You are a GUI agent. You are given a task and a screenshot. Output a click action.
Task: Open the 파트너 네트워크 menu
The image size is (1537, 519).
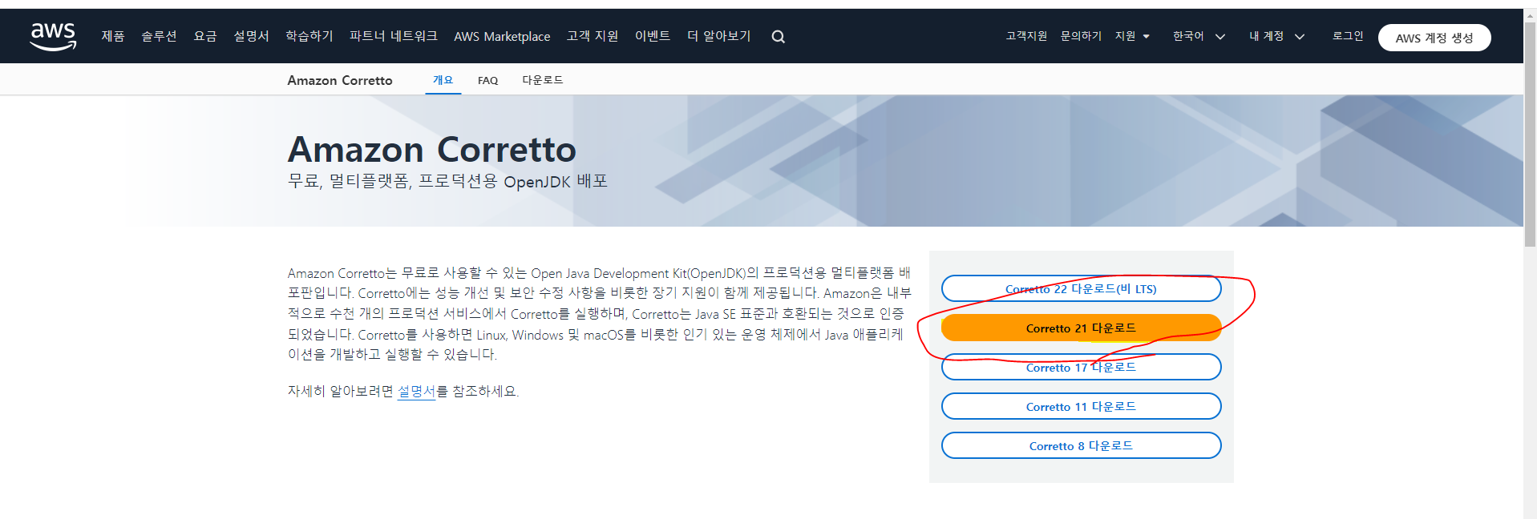point(394,36)
